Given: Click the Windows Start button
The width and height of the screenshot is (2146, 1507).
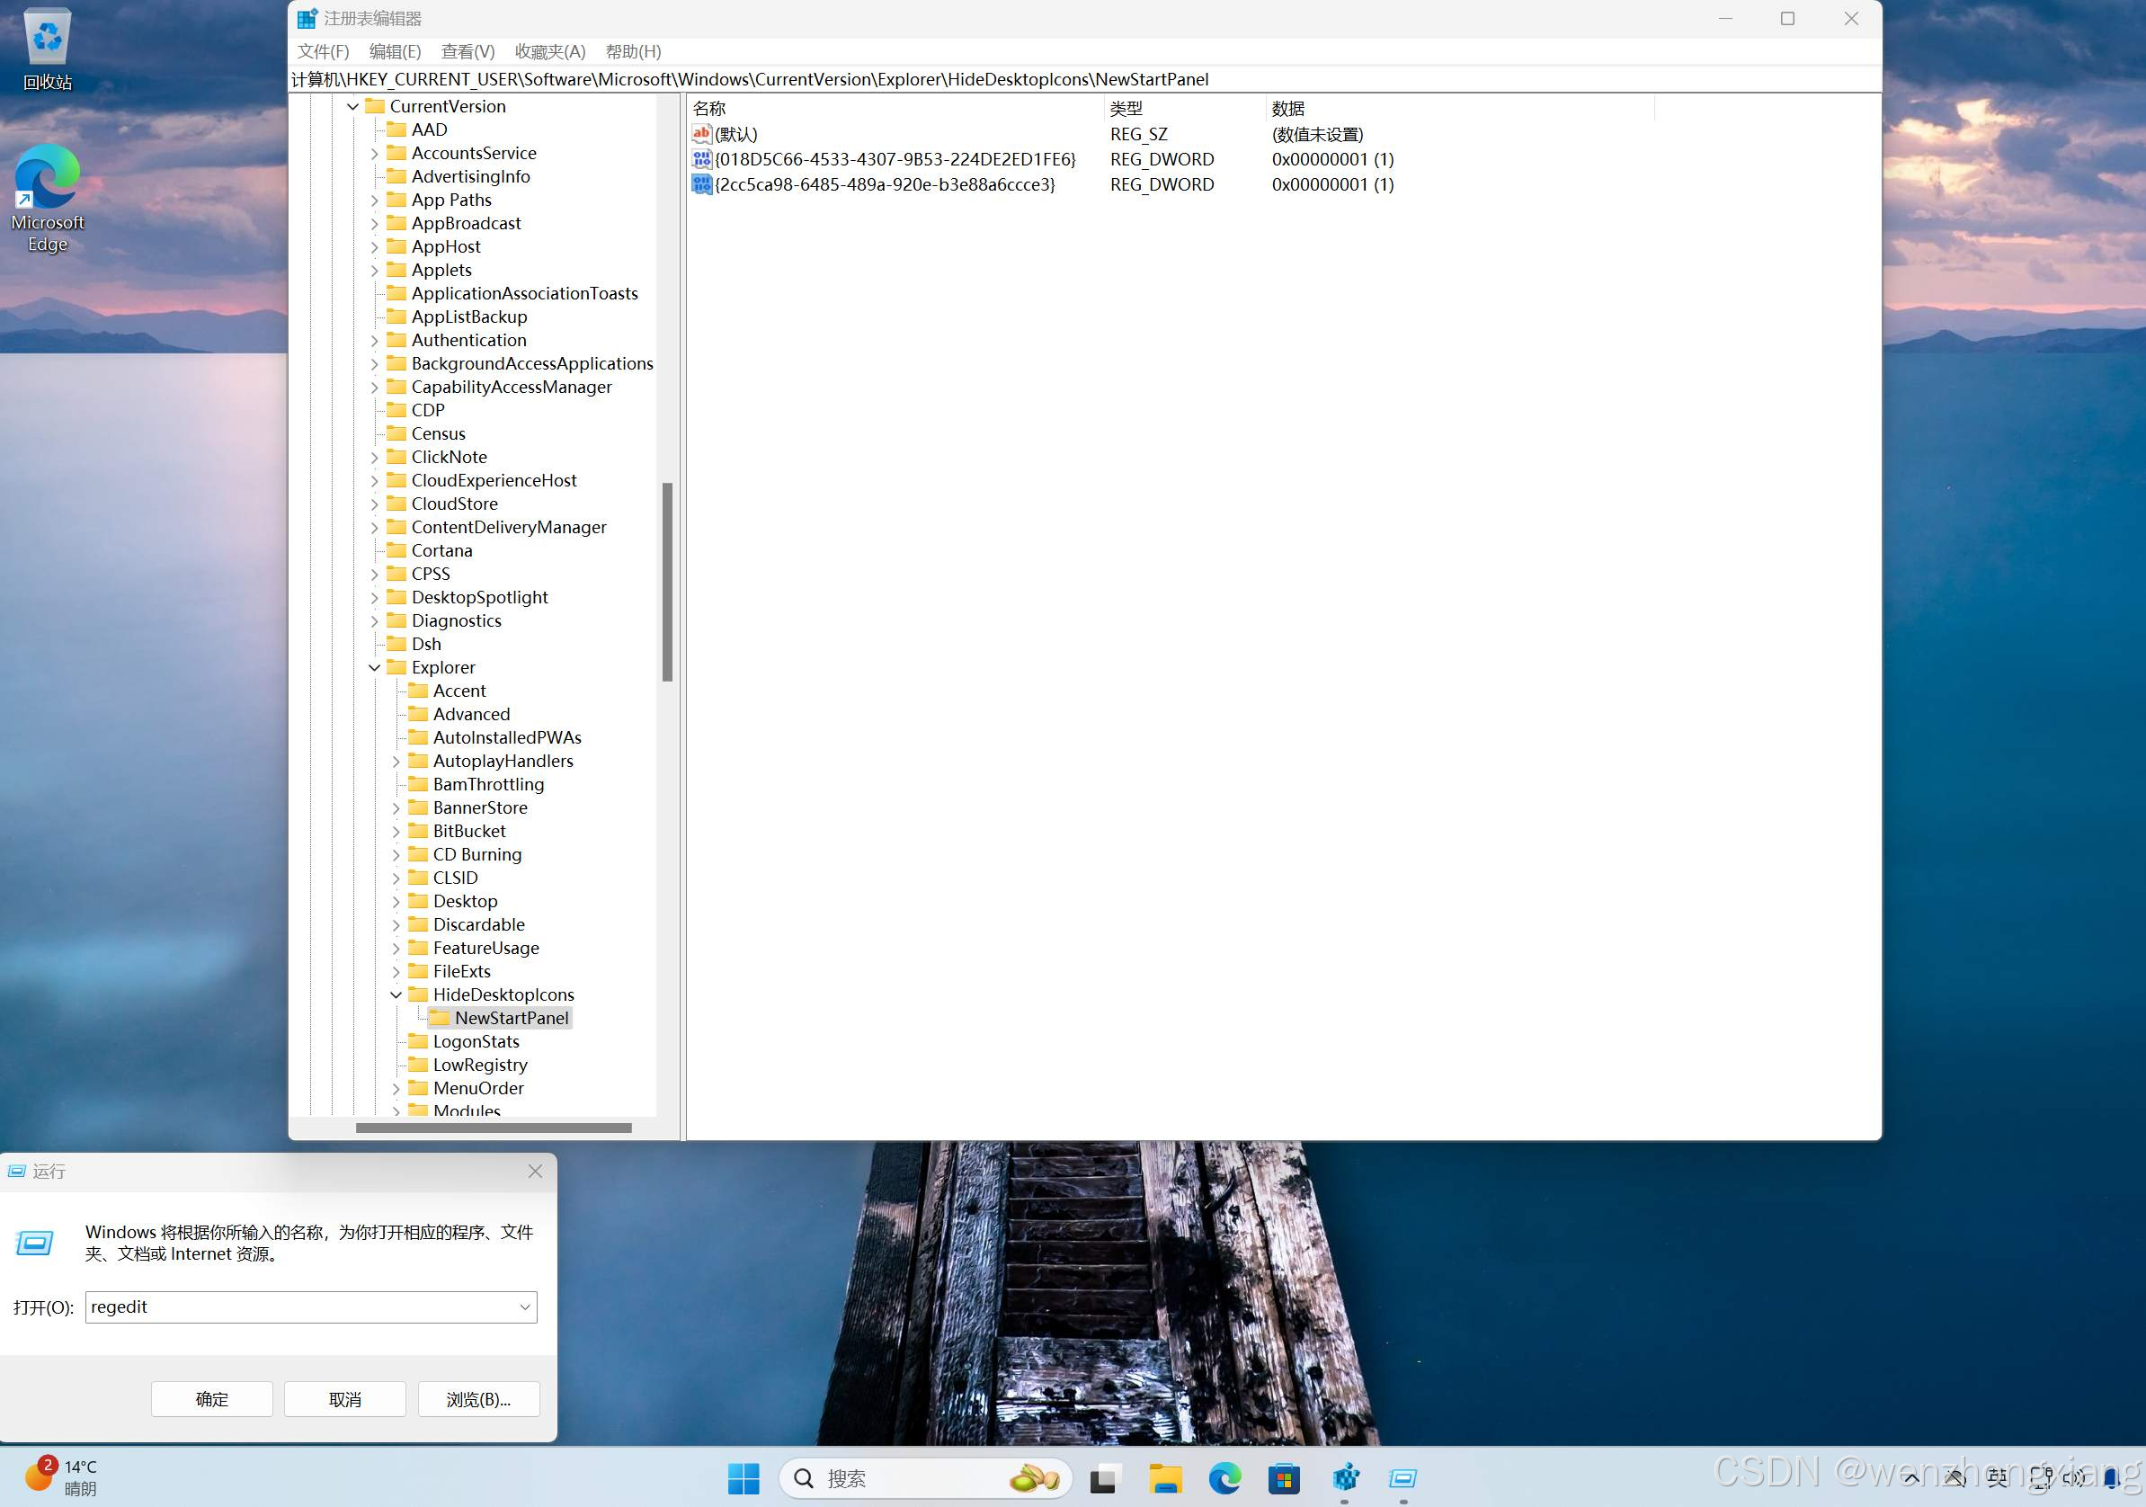Looking at the screenshot, I should [744, 1478].
